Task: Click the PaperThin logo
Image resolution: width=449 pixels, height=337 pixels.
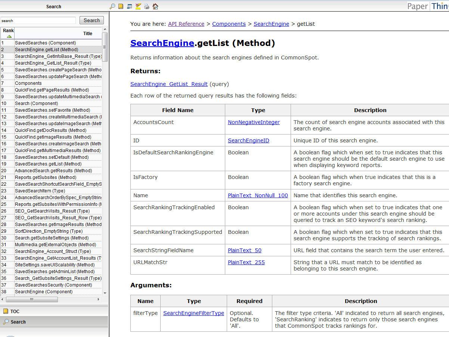Action: (428, 6)
